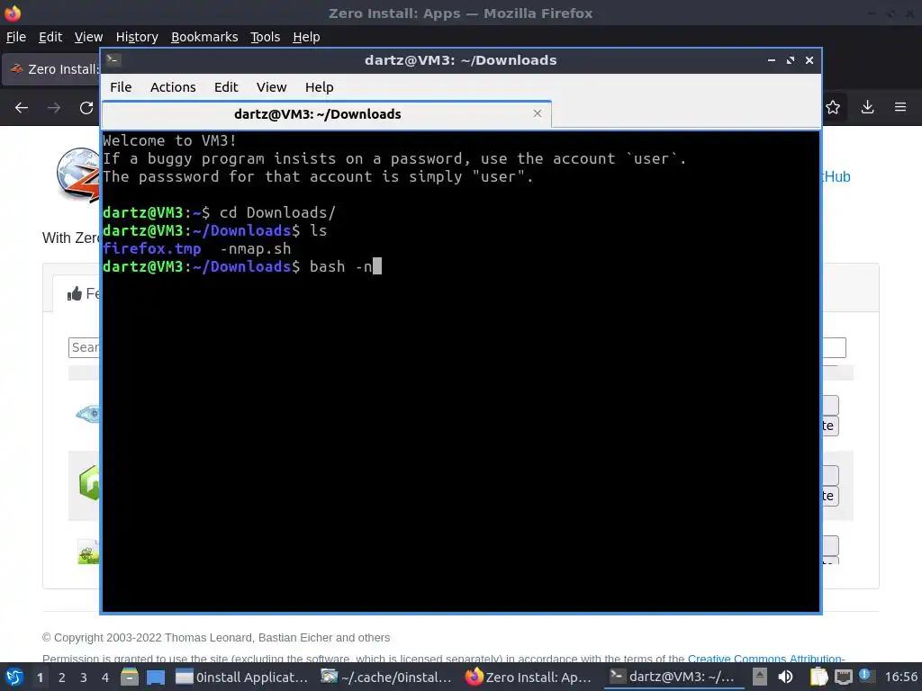Click the show desktop panel icon
Image resolution: width=922 pixels, height=691 pixels.
[156, 677]
